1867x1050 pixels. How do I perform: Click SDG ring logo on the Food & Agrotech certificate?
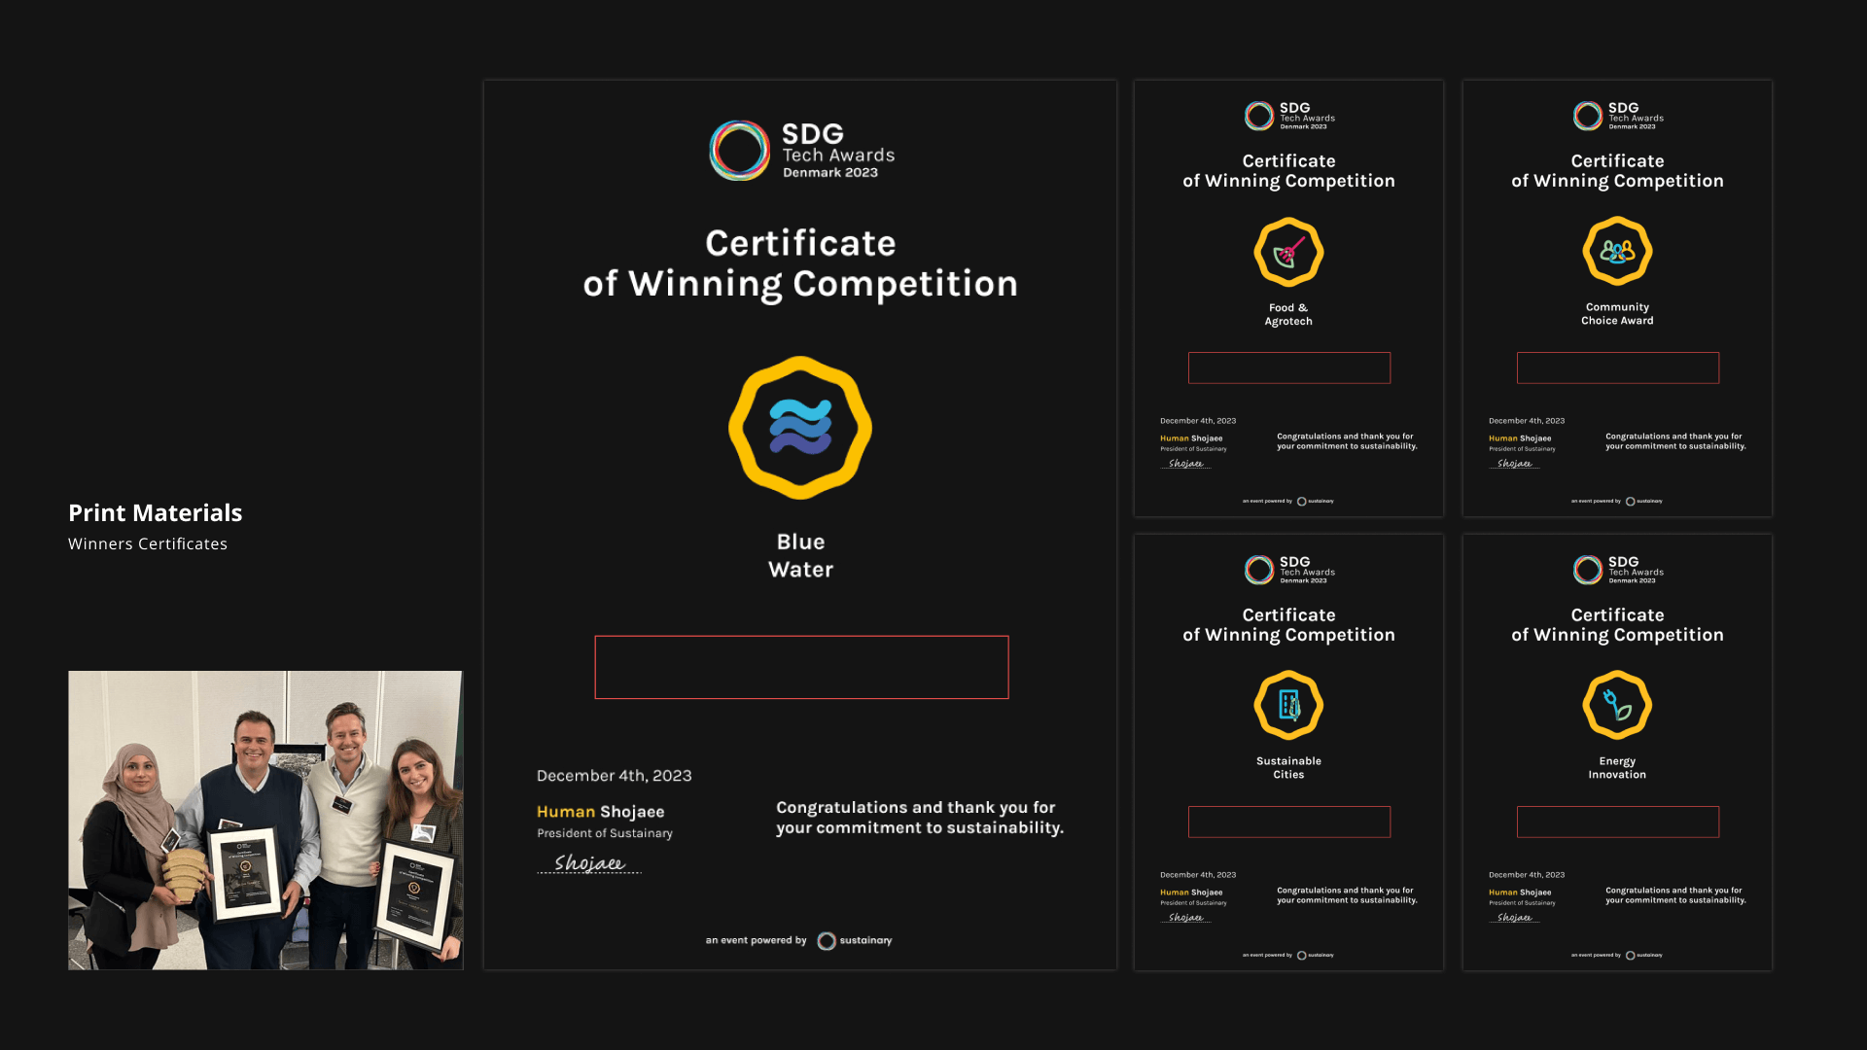pyautogui.click(x=1259, y=116)
